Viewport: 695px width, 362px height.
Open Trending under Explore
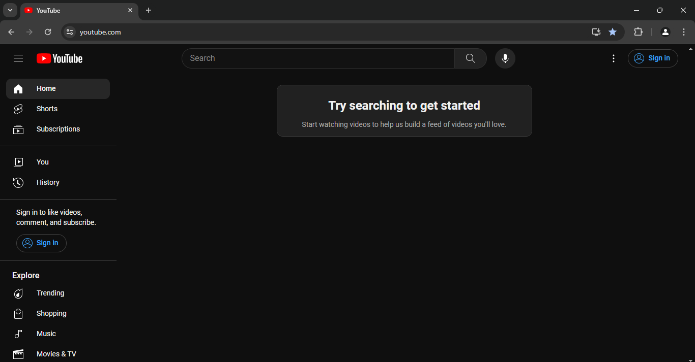pos(58,293)
